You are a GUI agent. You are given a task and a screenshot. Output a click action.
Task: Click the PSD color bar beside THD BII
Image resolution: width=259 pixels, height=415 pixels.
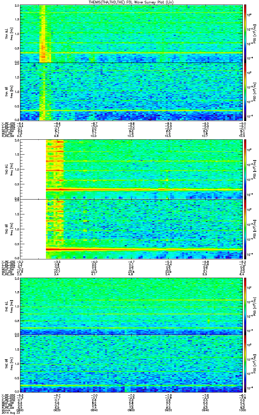[246, 229]
